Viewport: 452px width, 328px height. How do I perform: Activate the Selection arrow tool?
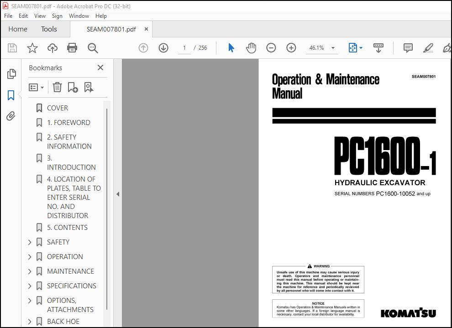pos(231,48)
